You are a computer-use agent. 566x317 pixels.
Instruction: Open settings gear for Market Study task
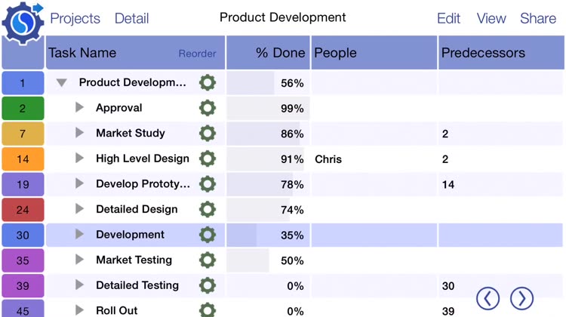point(208,134)
